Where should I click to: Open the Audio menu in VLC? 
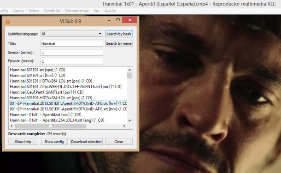point(18,11)
